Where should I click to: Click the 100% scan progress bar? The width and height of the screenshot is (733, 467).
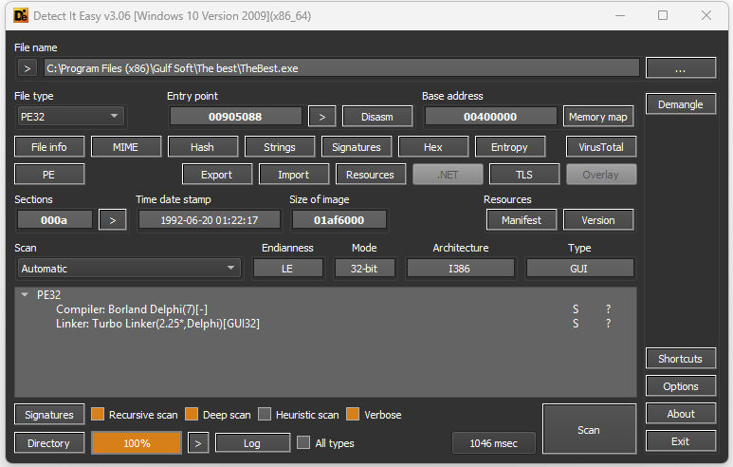point(137,442)
